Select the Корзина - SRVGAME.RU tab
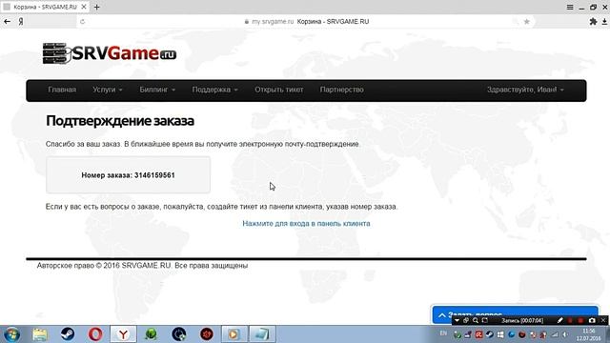610x343 pixels. (x=45, y=7)
